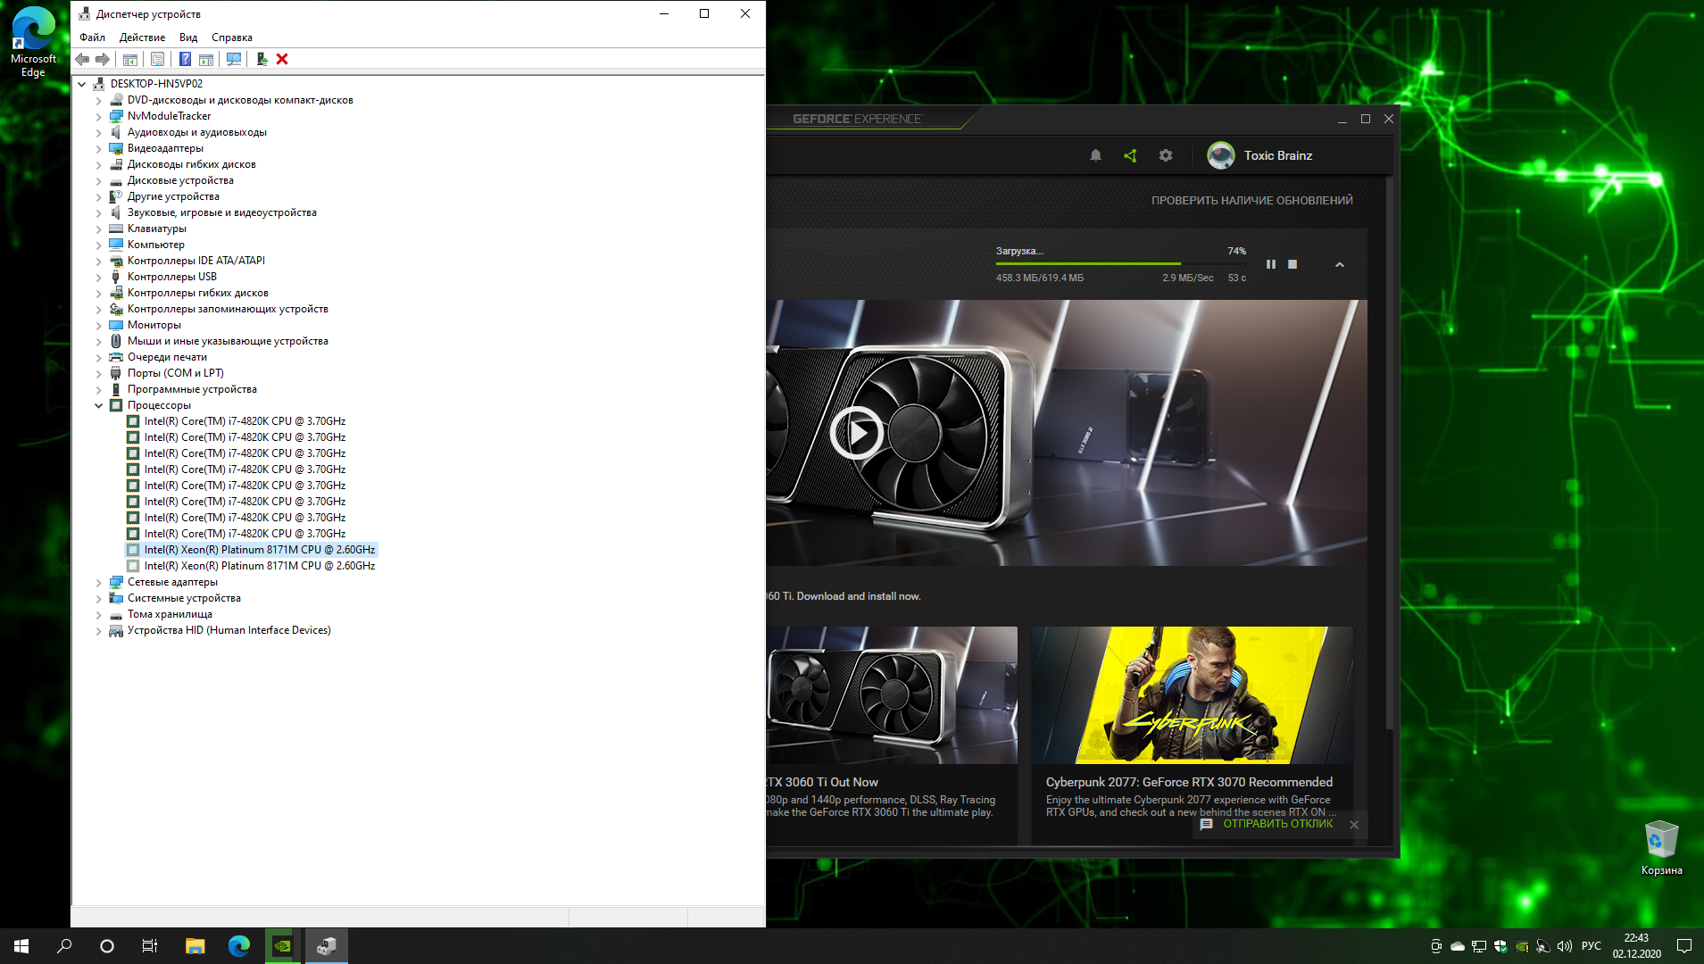Open Windows Security tray shield icon
The image size is (1704, 964).
(x=1500, y=946)
